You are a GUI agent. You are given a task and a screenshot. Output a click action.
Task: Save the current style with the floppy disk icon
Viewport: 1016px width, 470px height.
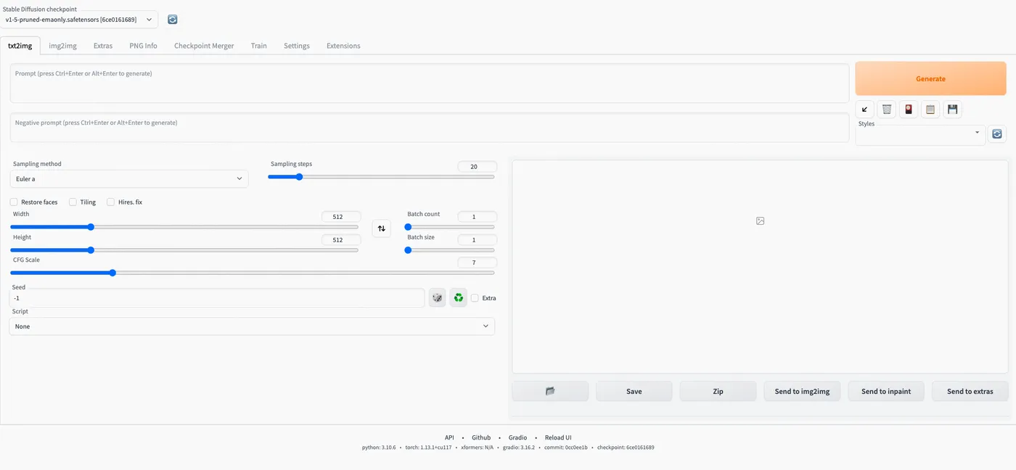[953, 110]
